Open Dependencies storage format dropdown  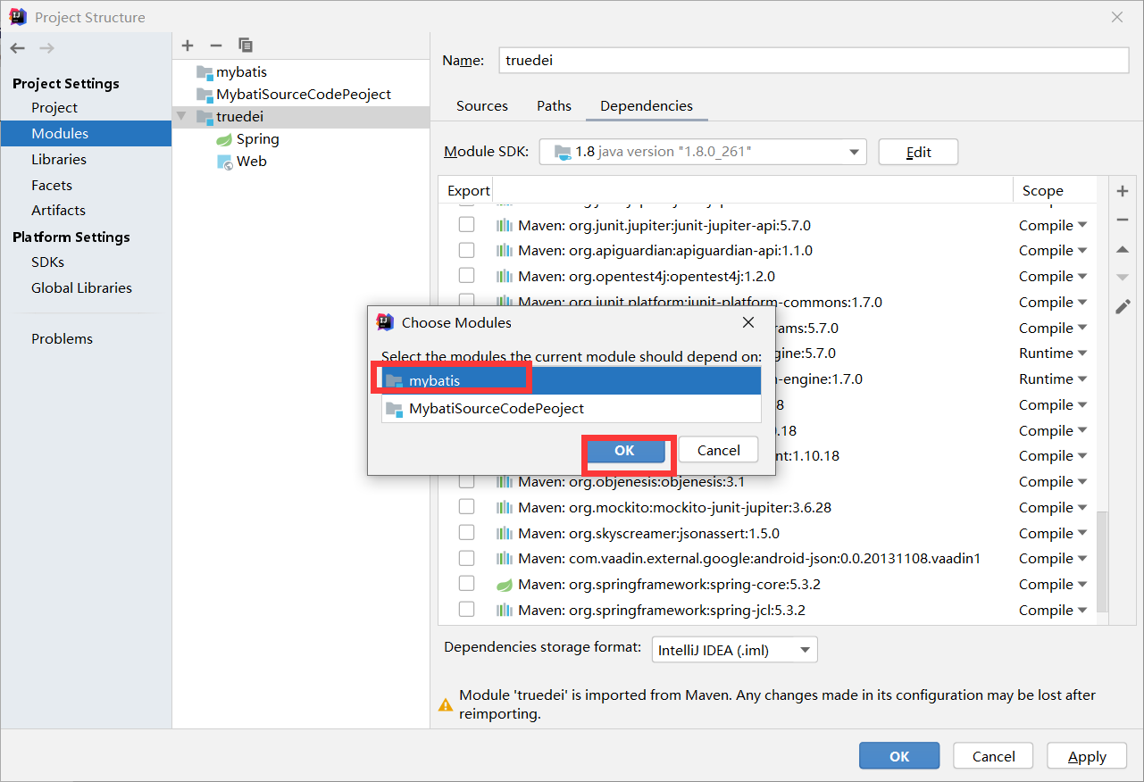pyautogui.click(x=734, y=650)
